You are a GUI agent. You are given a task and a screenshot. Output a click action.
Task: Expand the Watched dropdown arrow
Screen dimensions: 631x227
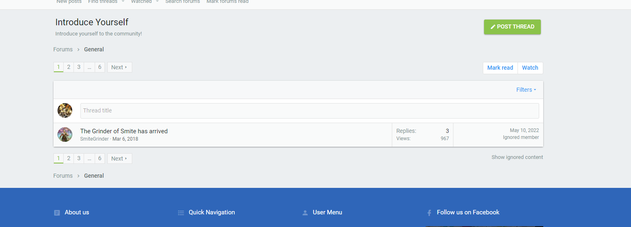pos(157,2)
